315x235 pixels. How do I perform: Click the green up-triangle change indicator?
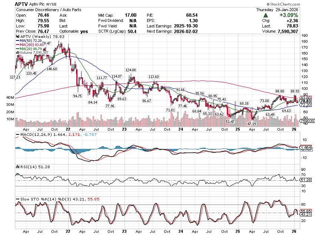[266, 15]
